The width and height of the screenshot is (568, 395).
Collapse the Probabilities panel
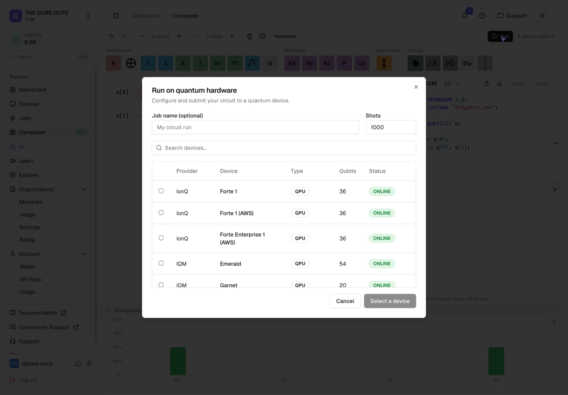[108, 310]
